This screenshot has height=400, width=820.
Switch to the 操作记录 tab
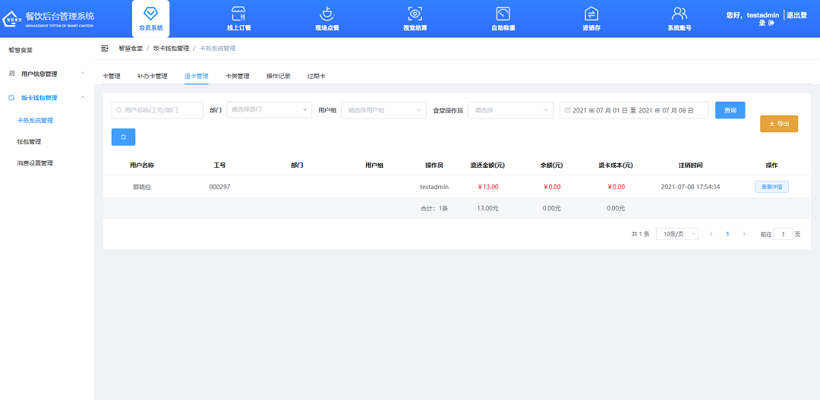278,76
